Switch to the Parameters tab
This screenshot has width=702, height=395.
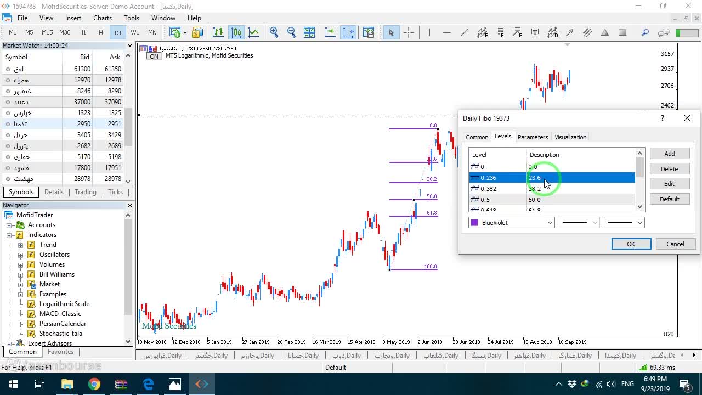(x=533, y=137)
